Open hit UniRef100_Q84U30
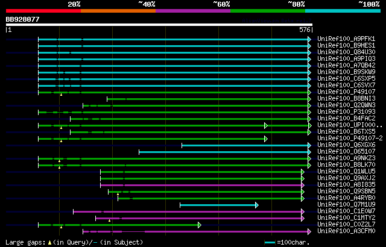The image size is (386, 247). pyautogui.click(x=346, y=52)
